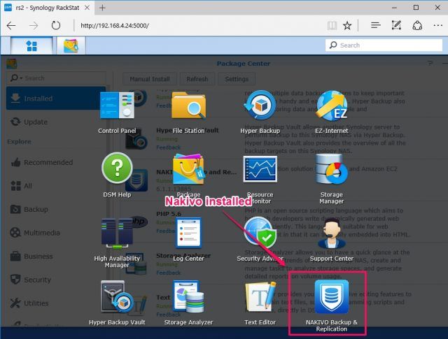Make a web note pen icon
The height and width of the screenshot is (339, 448).
click(396, 26)
